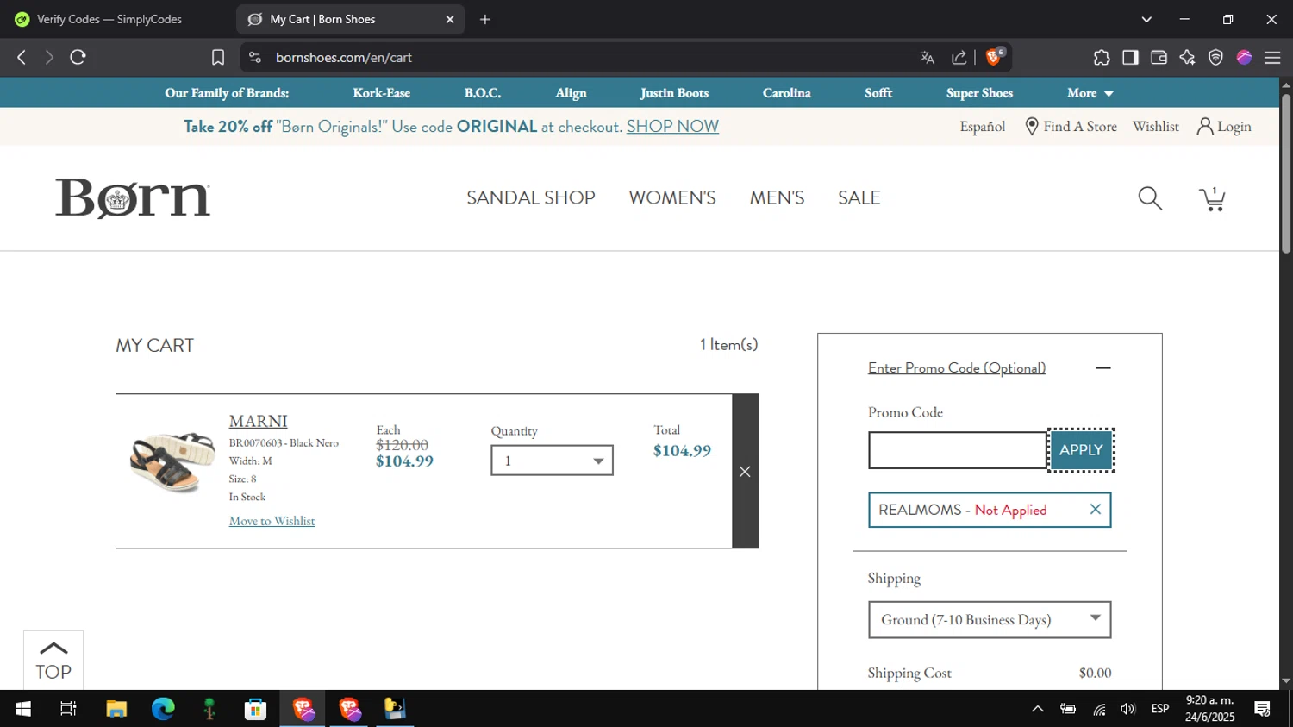Open a new browser tab

point(485,19)
